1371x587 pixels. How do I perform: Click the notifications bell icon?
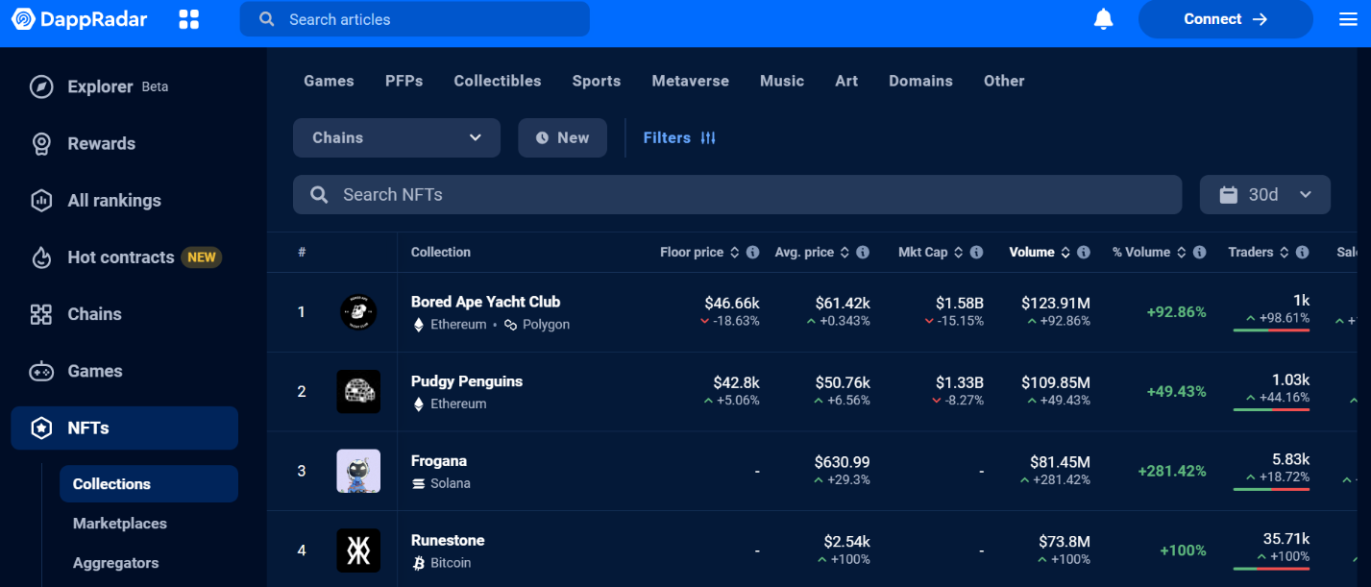[x=1104, y=19]
